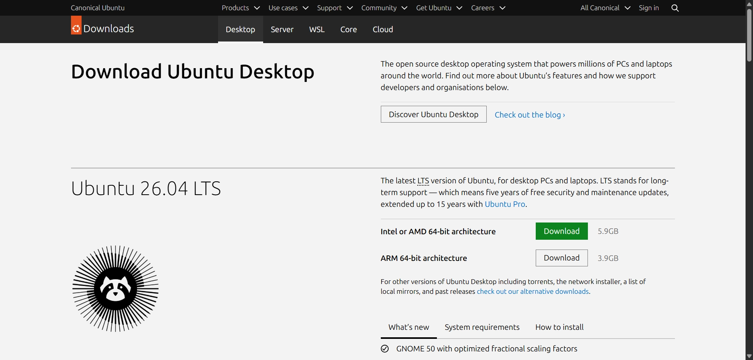The width and height of the screenshot is (753, 360).
Task: Click the scrollbar down arrow
Action: pyautogui.click(x=749, y=356)
